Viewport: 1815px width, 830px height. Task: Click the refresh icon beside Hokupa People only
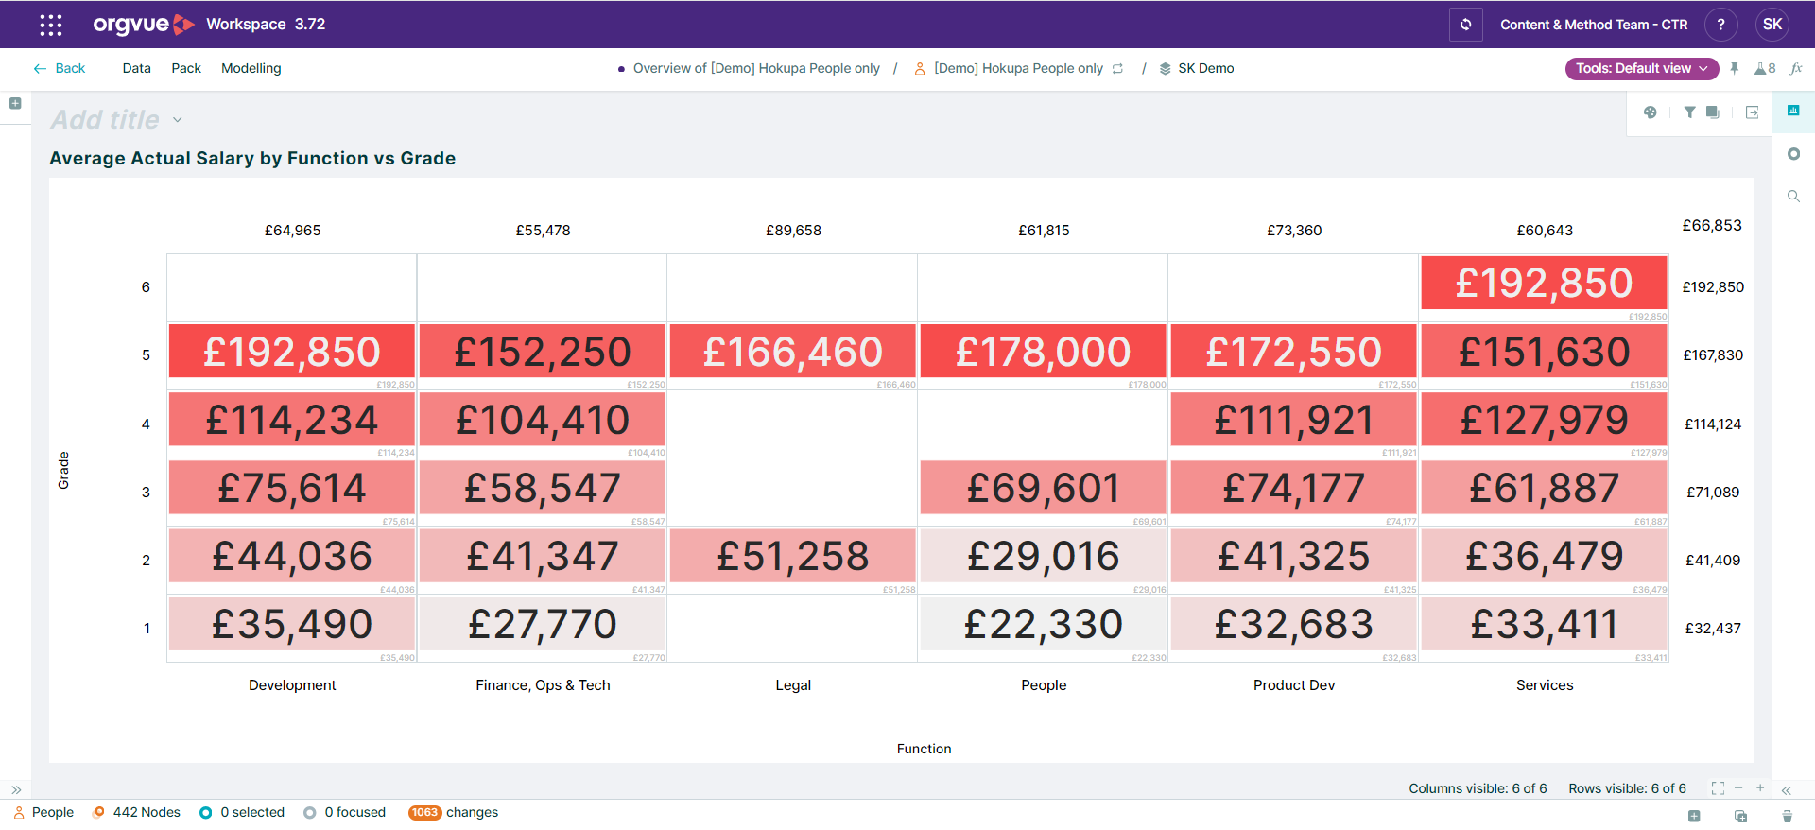[1118, 69]
